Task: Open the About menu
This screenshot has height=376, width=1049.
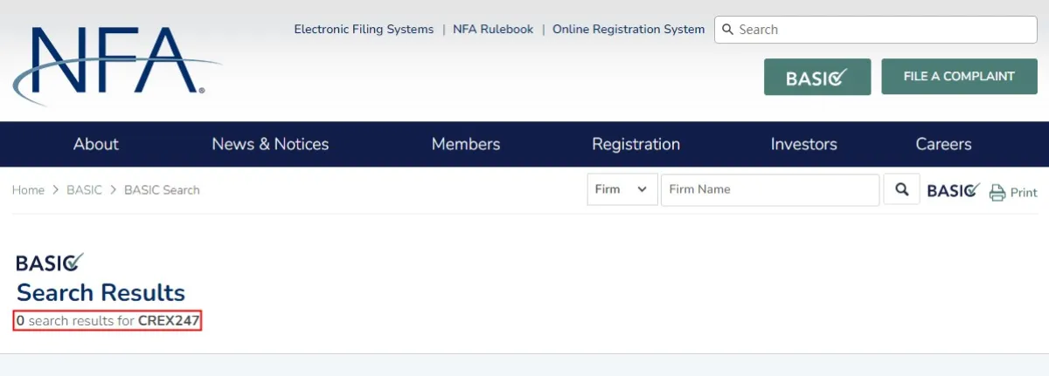Action: (x=96, y=144)
